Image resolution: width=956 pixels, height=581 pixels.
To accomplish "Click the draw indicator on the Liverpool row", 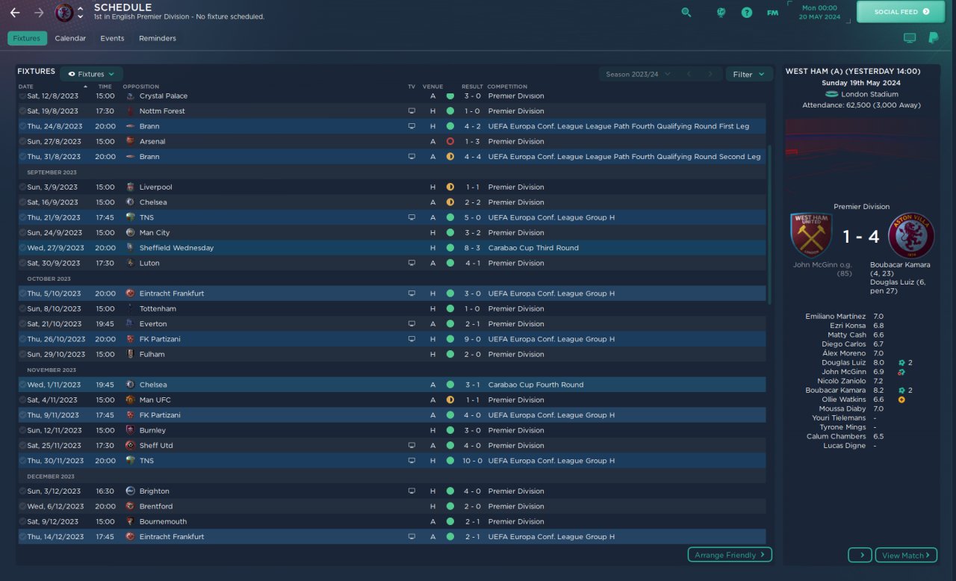I will click(450, 187).
